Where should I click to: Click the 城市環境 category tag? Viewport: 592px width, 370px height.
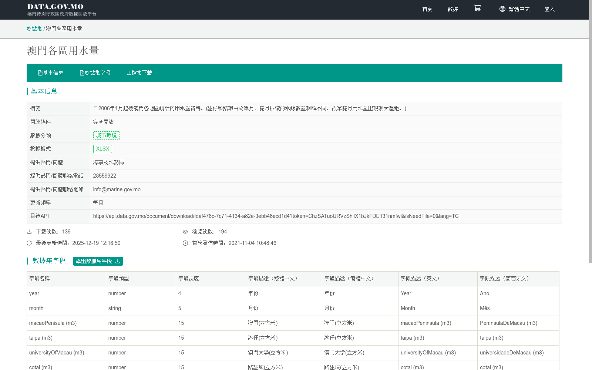(106, 135)
